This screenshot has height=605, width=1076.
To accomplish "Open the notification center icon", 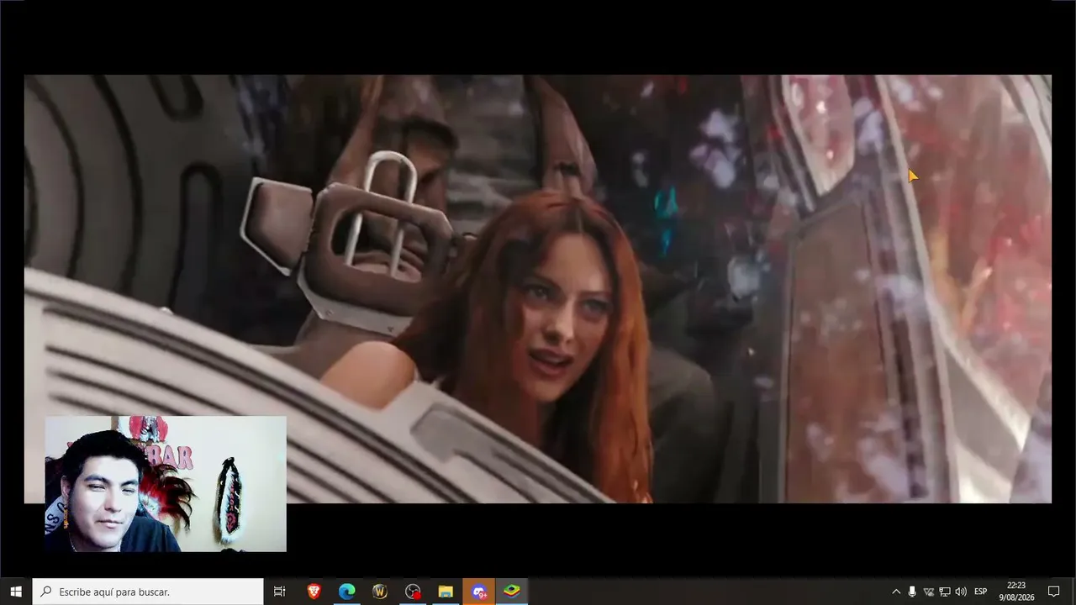I will point(1053,592).
